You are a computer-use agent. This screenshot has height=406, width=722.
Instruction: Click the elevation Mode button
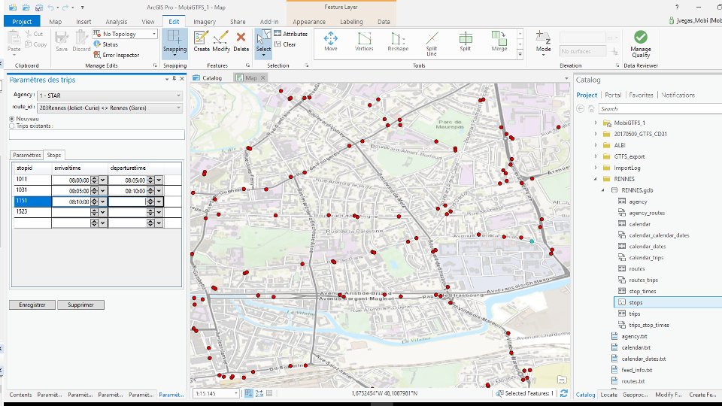point(543,44)
